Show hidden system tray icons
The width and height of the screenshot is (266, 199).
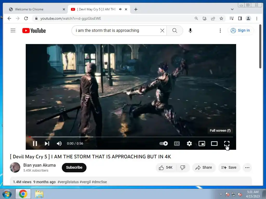pos(221,194)
